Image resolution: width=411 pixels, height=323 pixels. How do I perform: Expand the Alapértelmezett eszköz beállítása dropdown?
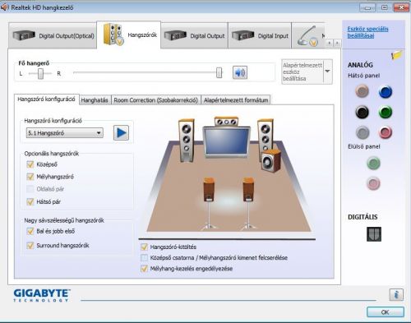pyautogui.click(x=327, y=72)
